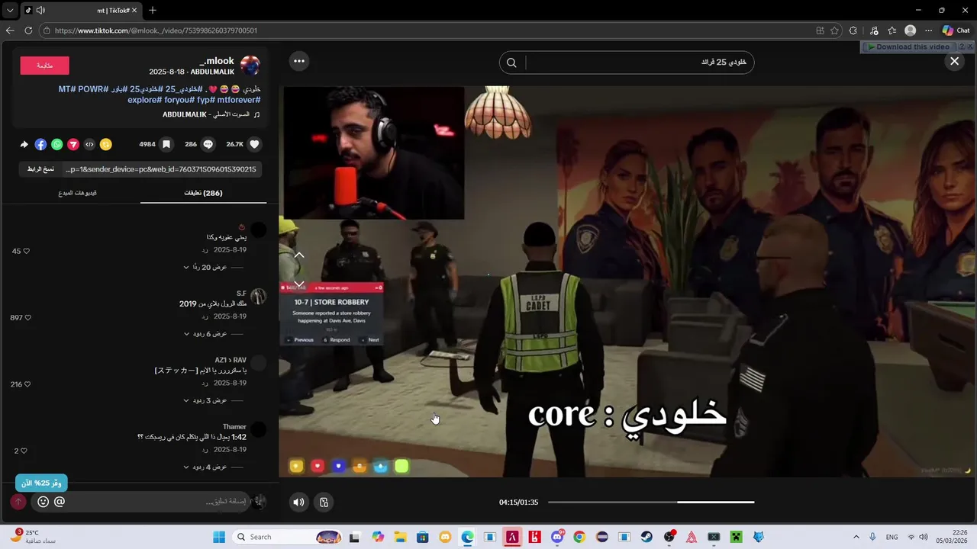Share the video to WhatsApp

coord(57,144)
